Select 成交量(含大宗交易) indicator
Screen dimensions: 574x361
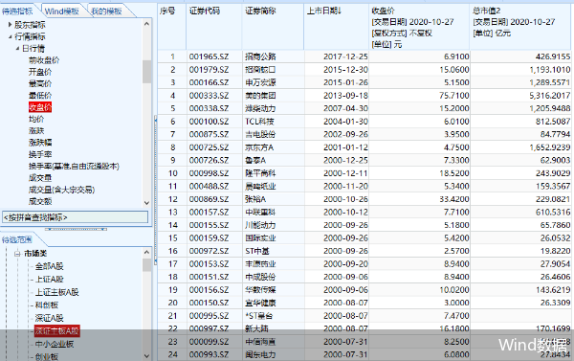click(x=61, y=190)
